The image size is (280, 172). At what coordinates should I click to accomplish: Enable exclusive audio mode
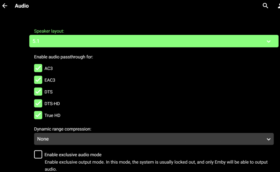point(38,154)
